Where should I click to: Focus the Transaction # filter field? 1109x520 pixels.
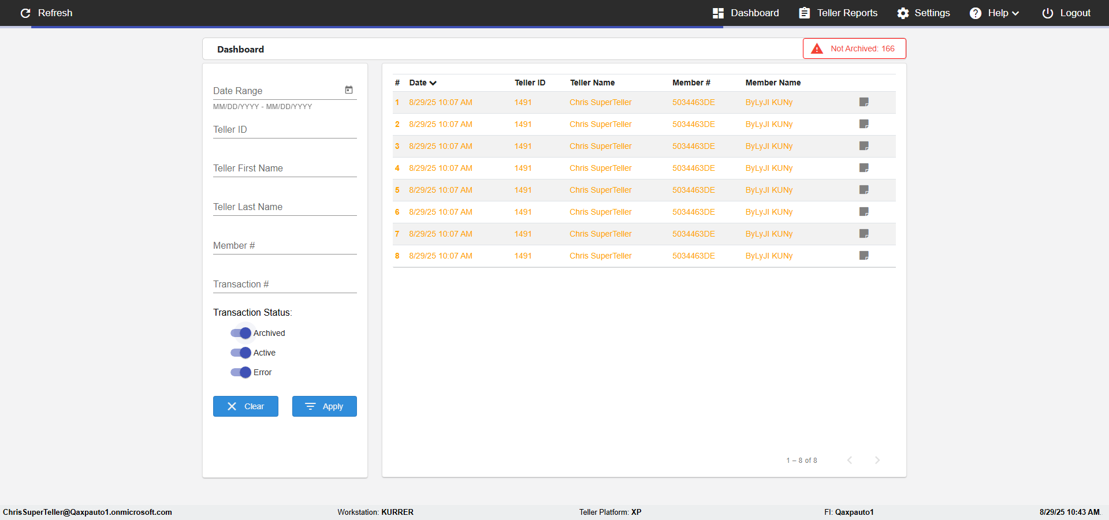click(285, 284)
